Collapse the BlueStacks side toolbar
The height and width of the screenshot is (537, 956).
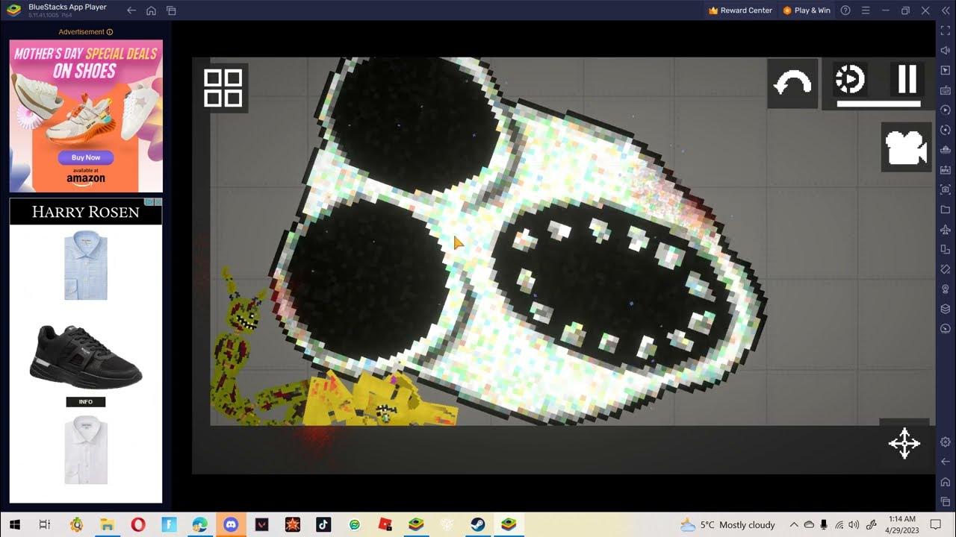946,10
